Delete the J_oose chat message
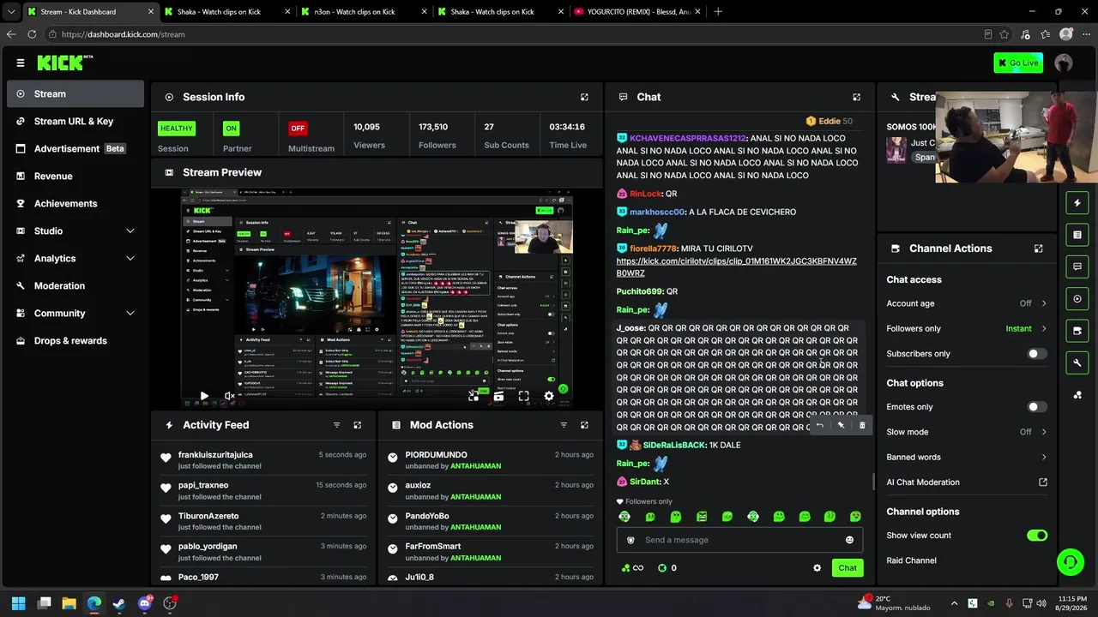This screenshot has height=617, width=1098. point(862,425)
